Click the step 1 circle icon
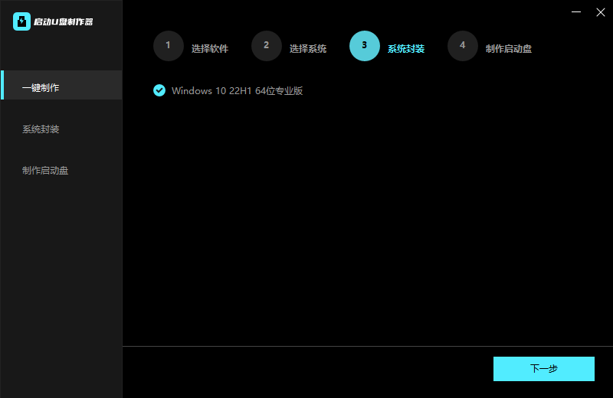 (168, 45)
